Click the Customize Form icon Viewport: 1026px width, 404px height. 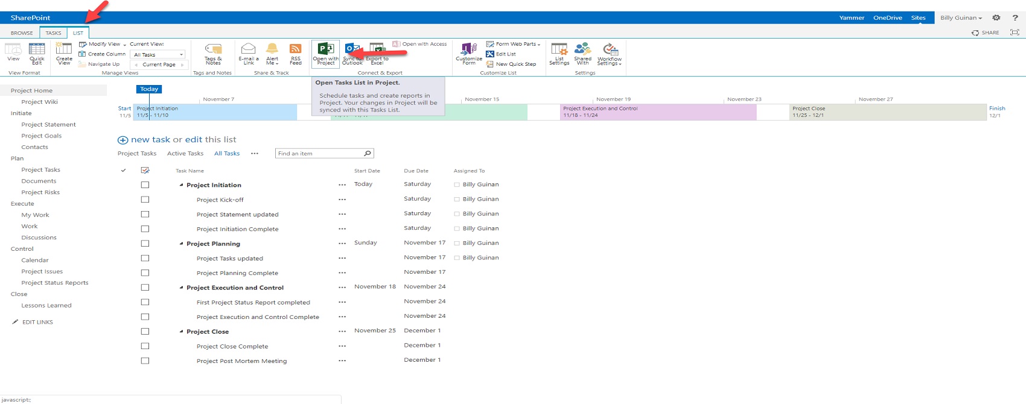click(x=469, y=53)
